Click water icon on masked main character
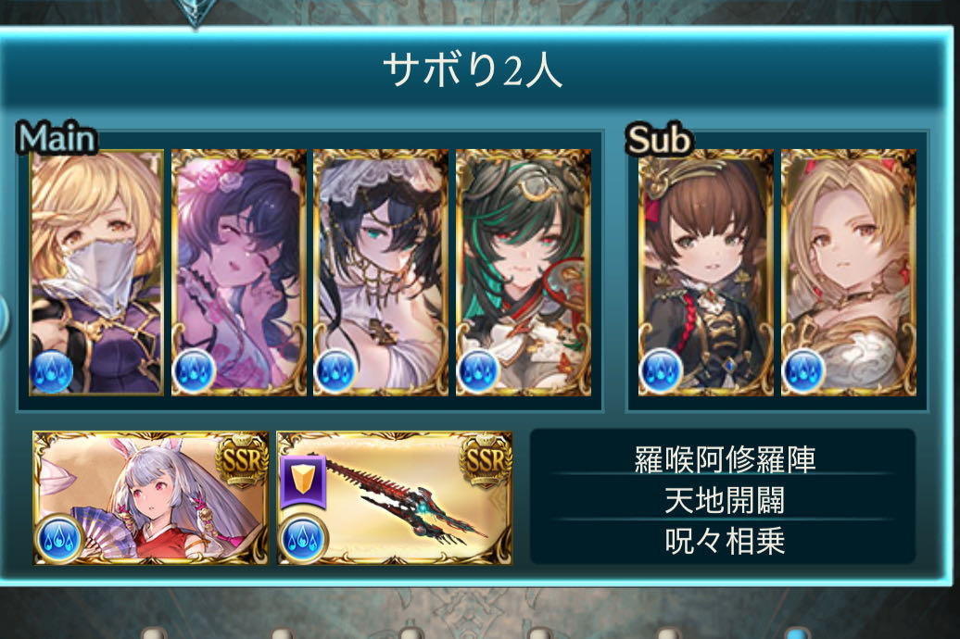This screenshot has width=960, height=639. [x=52, y=371]
